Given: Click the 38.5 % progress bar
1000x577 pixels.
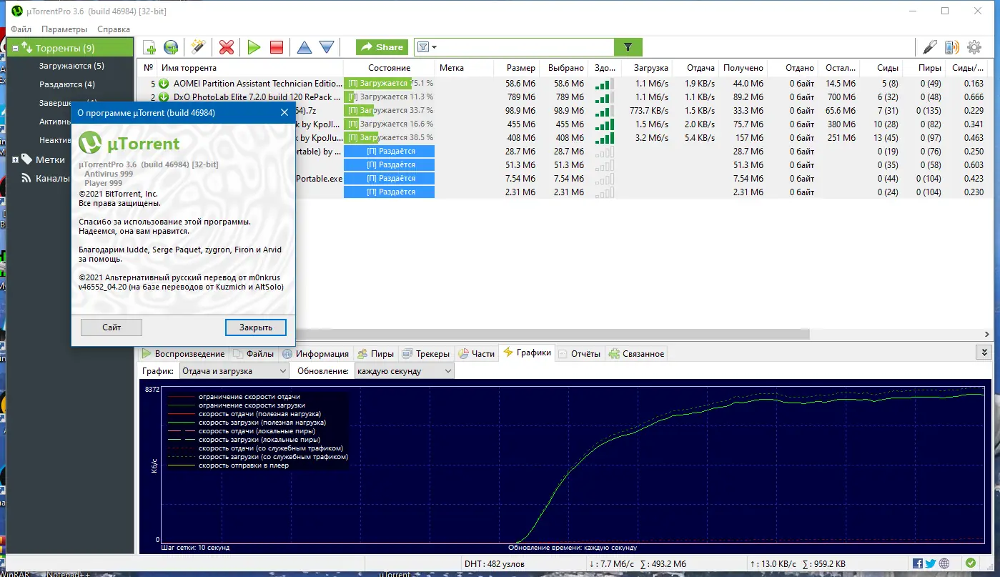Looking at the screenshot, I should pos(390,138).
